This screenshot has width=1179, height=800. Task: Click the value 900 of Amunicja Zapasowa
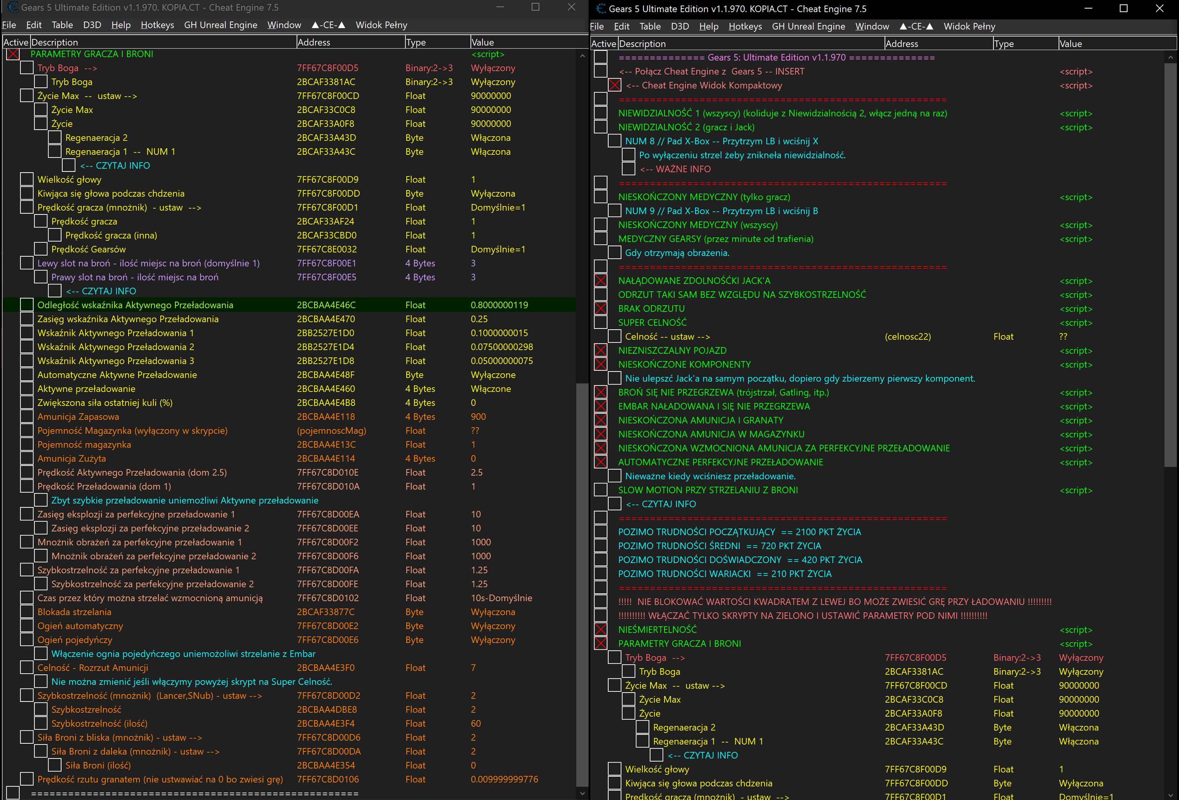pos(479,417)
